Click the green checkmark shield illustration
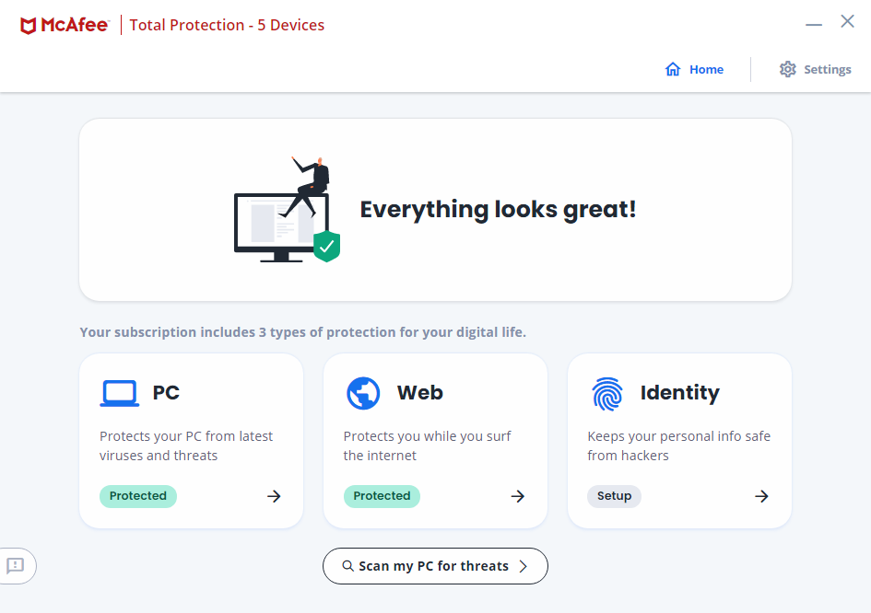 [326, 246]
